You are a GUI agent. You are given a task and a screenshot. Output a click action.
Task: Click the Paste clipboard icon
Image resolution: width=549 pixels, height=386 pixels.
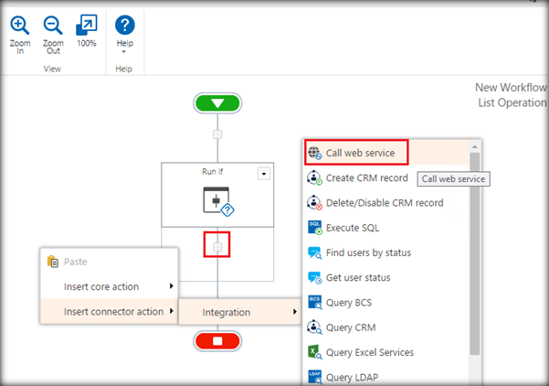[53, 262]
